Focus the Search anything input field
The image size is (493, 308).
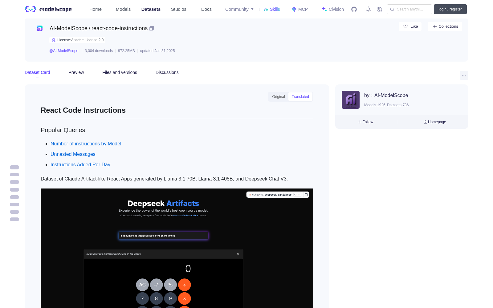(x=409, y=9)
